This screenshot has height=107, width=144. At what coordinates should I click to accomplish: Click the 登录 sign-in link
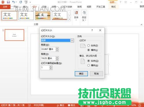142,7
